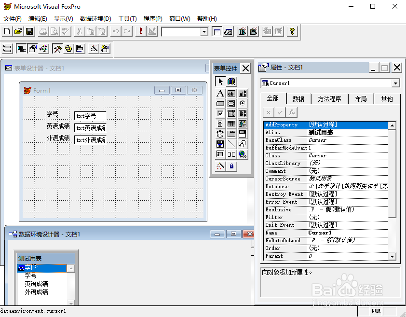Switch to the 布局 tab
406x317 pixels.
click(x=361, y=99)
